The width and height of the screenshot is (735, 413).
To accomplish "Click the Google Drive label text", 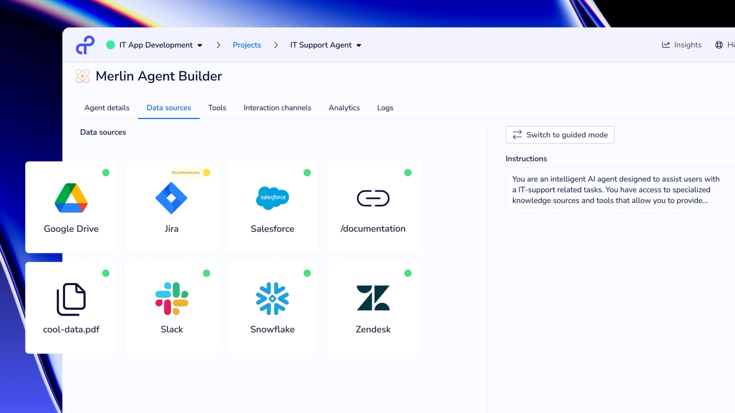I will 71,229.
